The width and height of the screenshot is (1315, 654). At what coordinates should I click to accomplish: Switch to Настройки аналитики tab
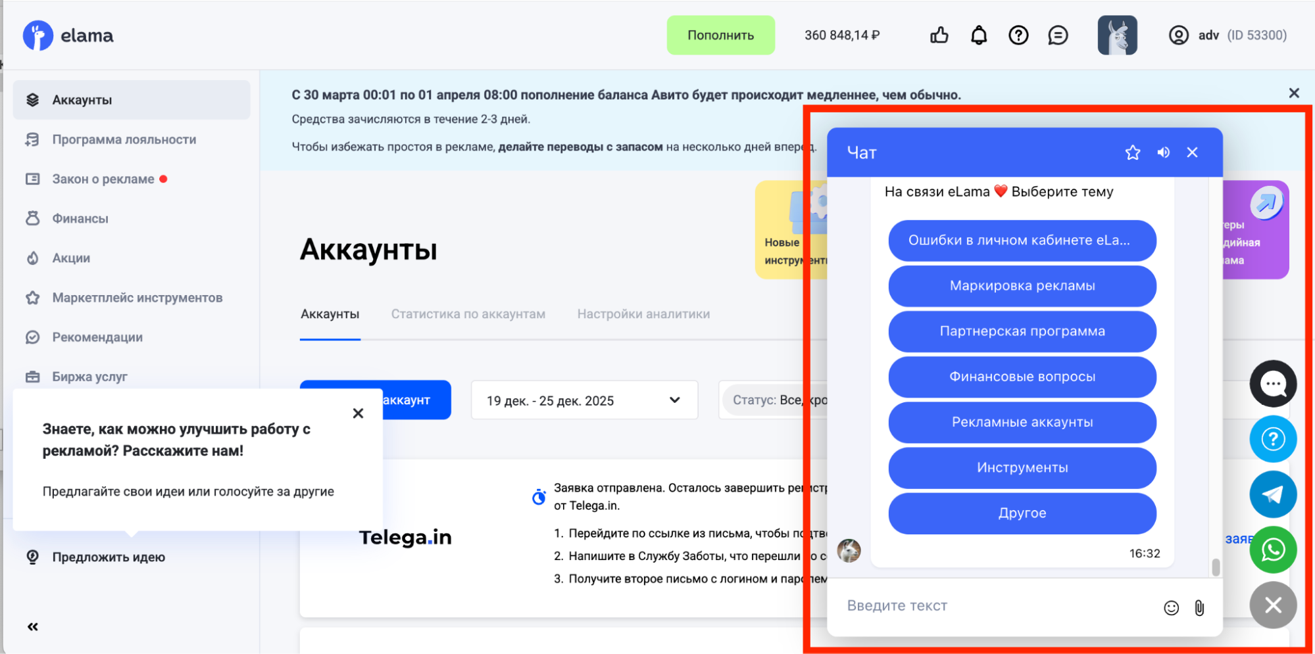point(643,314)
